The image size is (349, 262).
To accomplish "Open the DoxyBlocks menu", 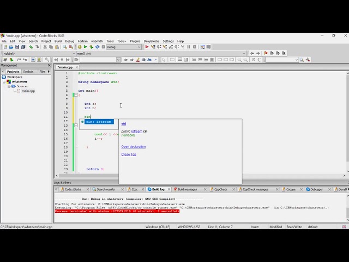I will tap(152, 41).
